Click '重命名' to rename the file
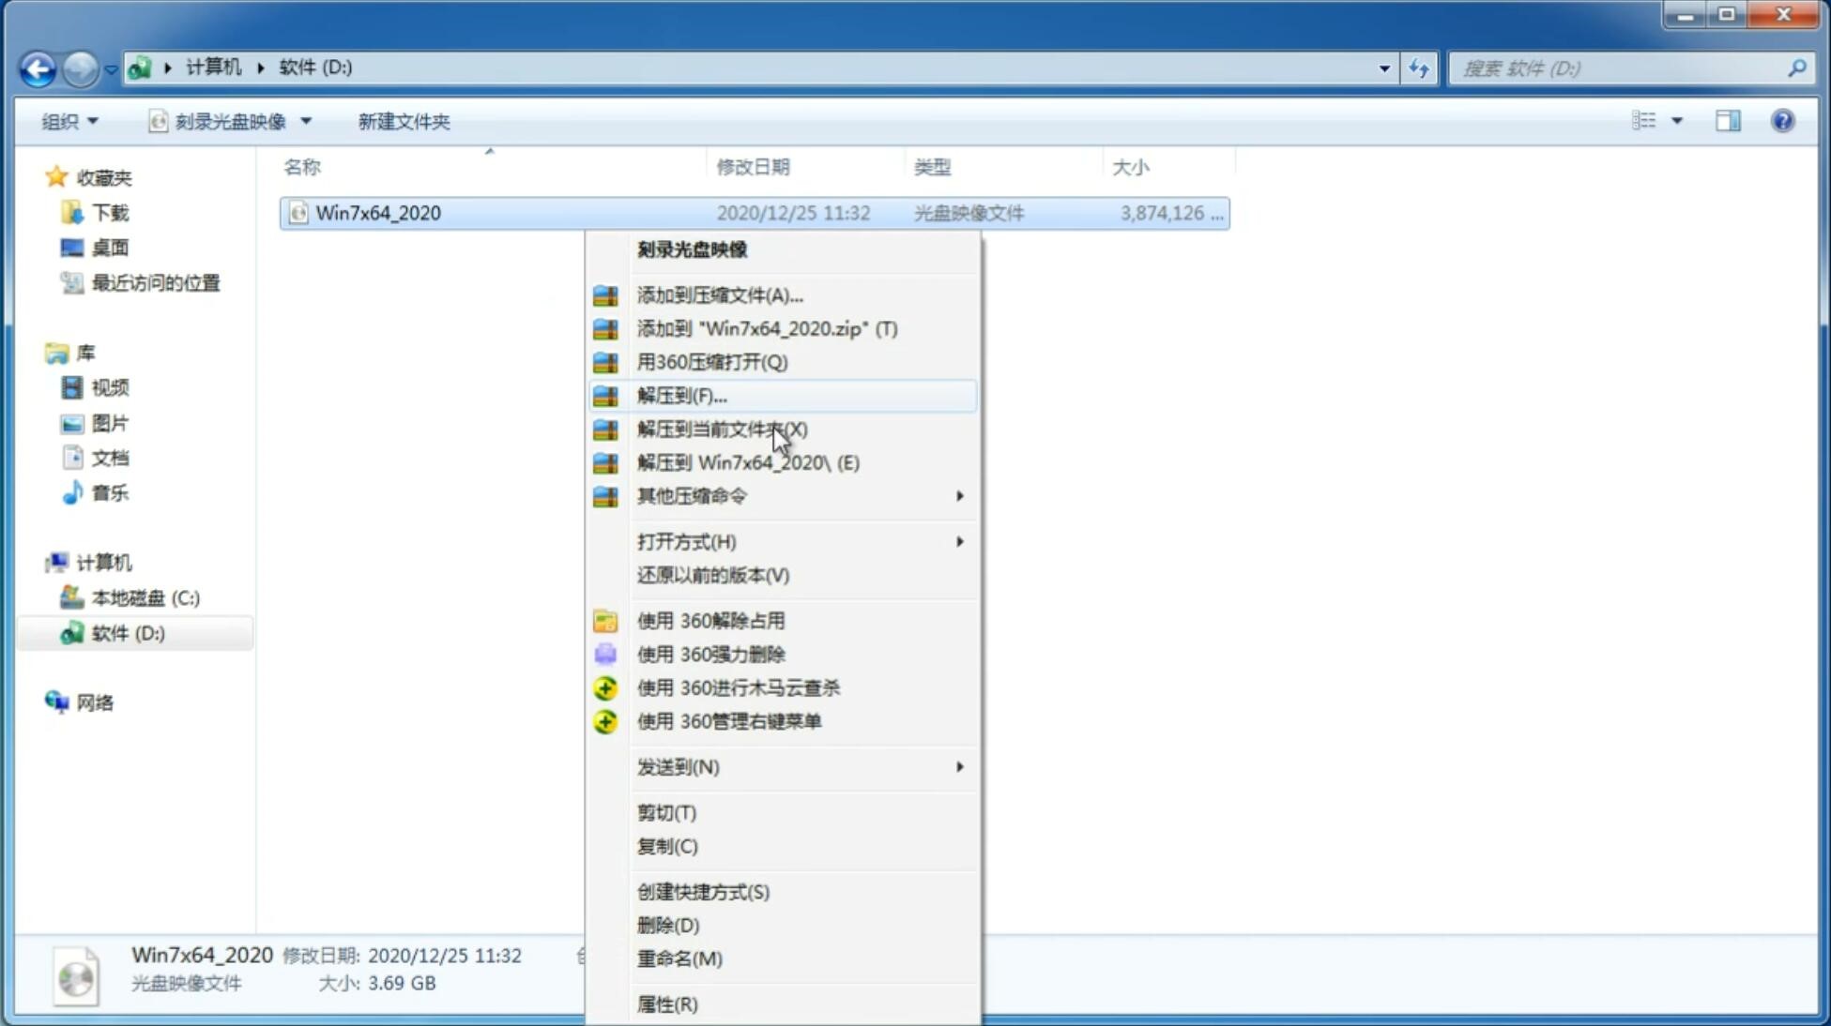 (x=679, y=958)
